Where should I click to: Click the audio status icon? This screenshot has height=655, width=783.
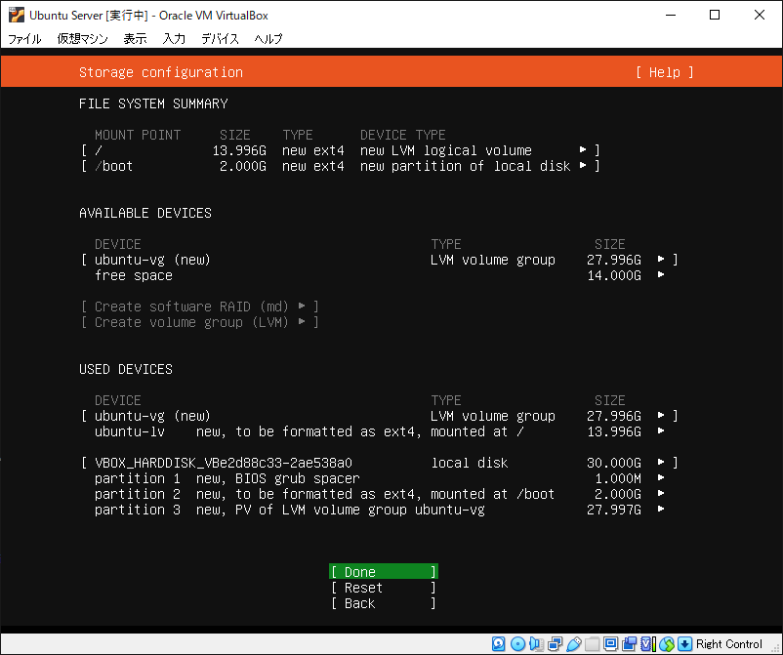click(x=536, y=643)
